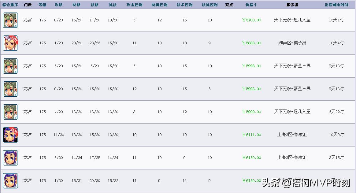This screenshot has height=193, width=356.
Task: Click the ¥5888.00 price
Action: pos(251,43)
